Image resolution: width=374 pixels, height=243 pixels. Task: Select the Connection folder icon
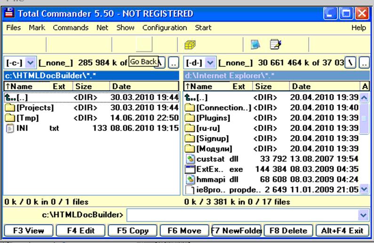190,108
